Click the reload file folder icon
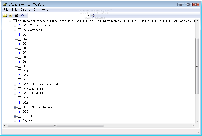The image size is (202, 136). click(x=10, y=15)
